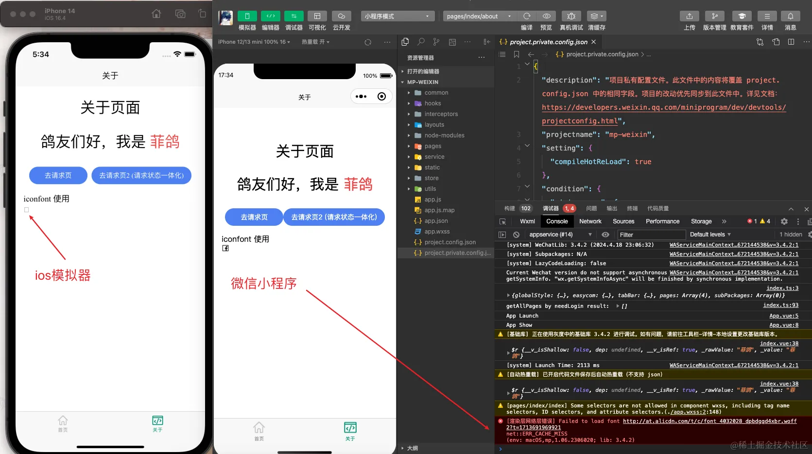
Task: Click the preview eye icon
Action: tap(546, 16)
